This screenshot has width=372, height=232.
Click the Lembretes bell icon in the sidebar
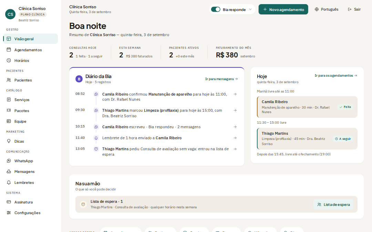tap(9, 183)
